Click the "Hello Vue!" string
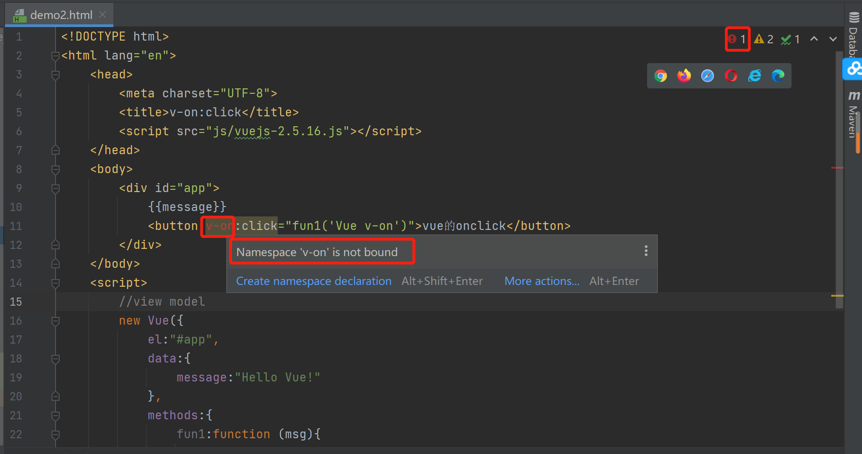The image size is (862, 454). click(278, 377)
